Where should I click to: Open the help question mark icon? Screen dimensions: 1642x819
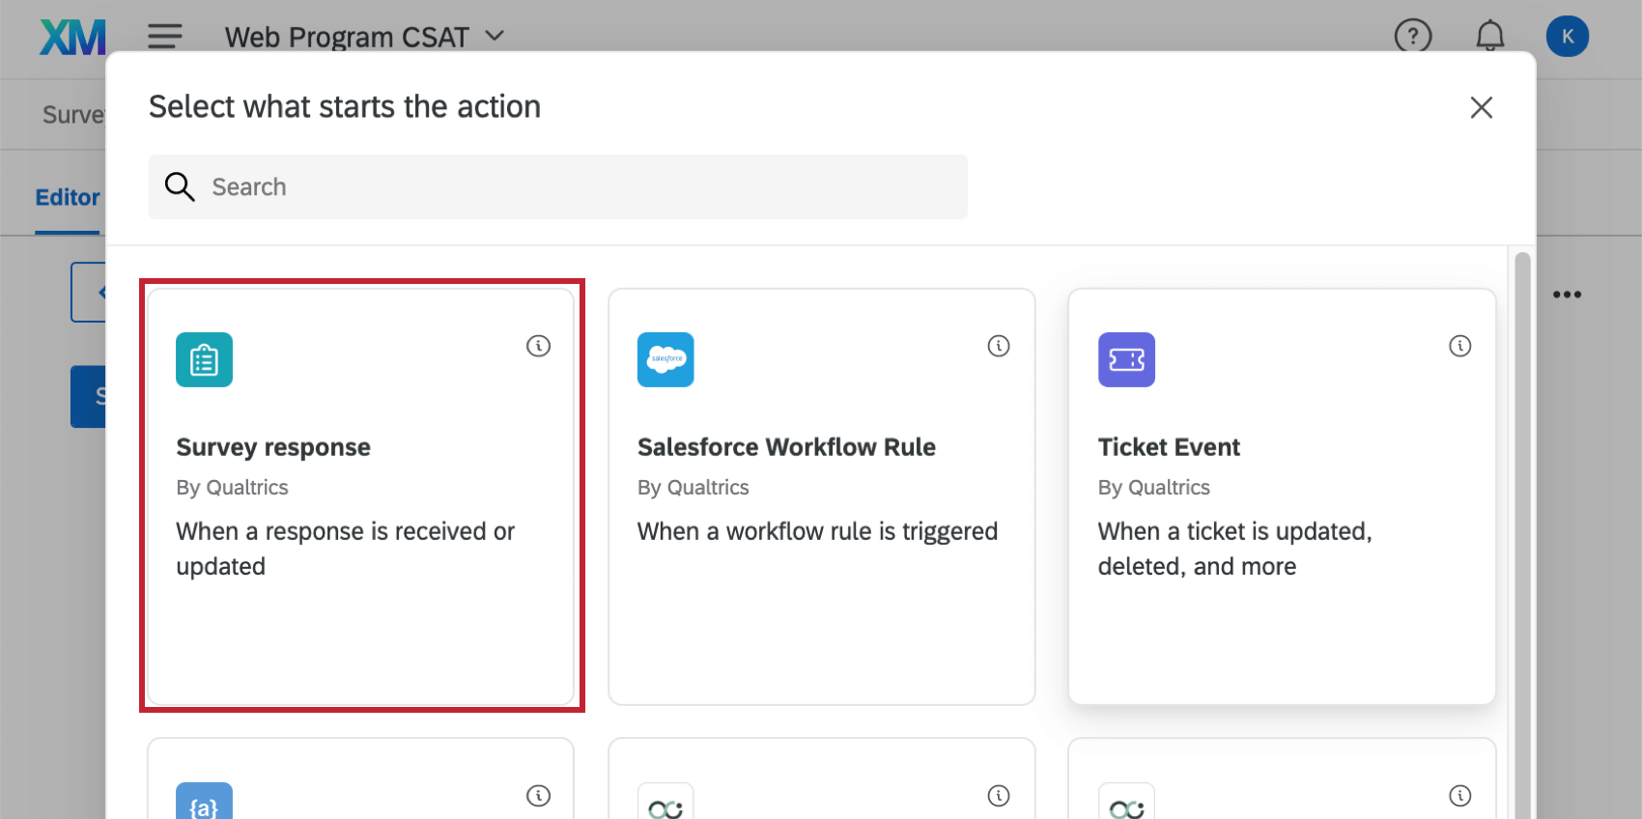coord(1413,37)
